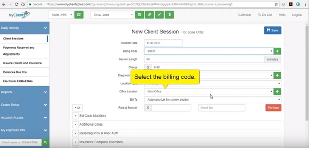The height and width of the screenshot is (148, 309).
Task: Open the Billing Code dropdown
Action: point(209,51)
